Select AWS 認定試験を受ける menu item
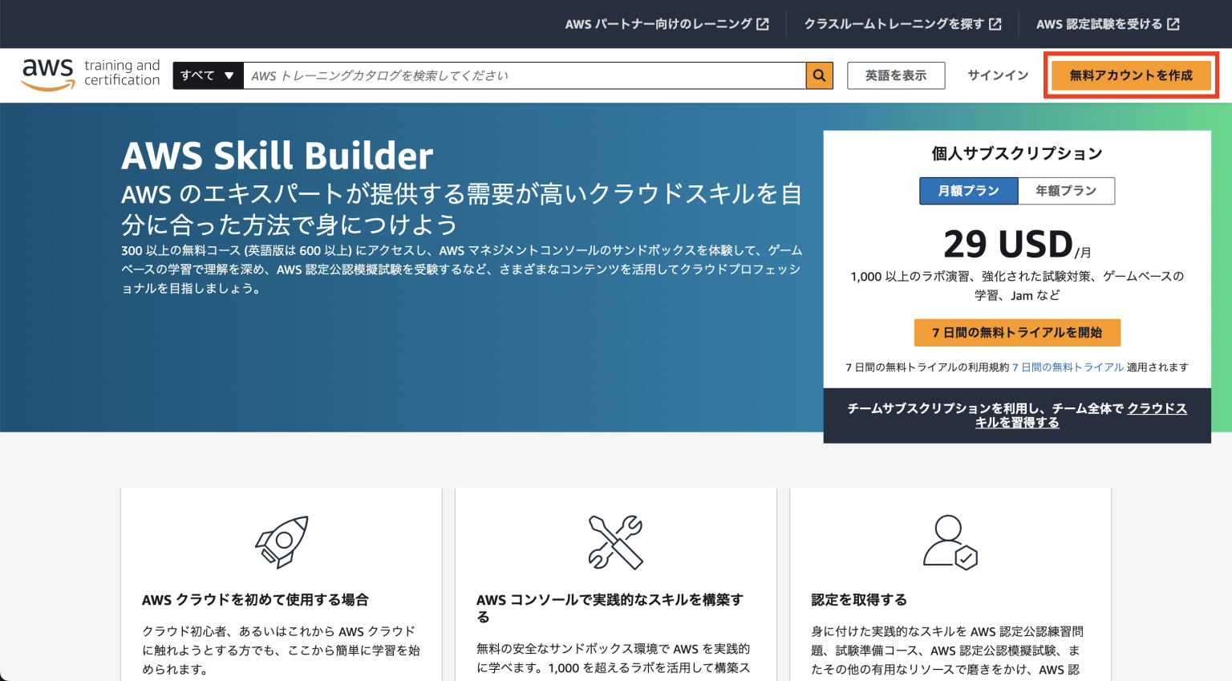Viewport: 1232px width, 681px height. [1099, 23]
